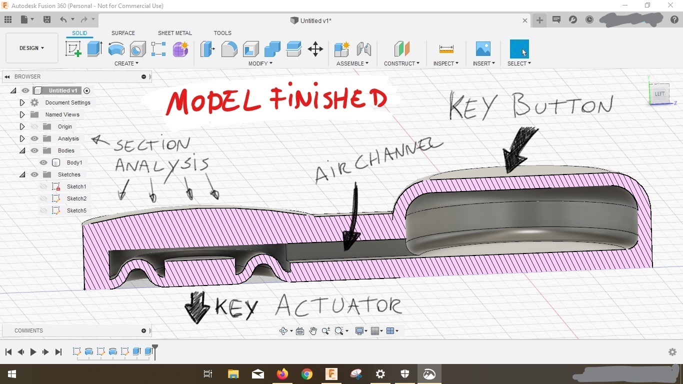
Task: Open the Help question mark
Action: (673, 19)
